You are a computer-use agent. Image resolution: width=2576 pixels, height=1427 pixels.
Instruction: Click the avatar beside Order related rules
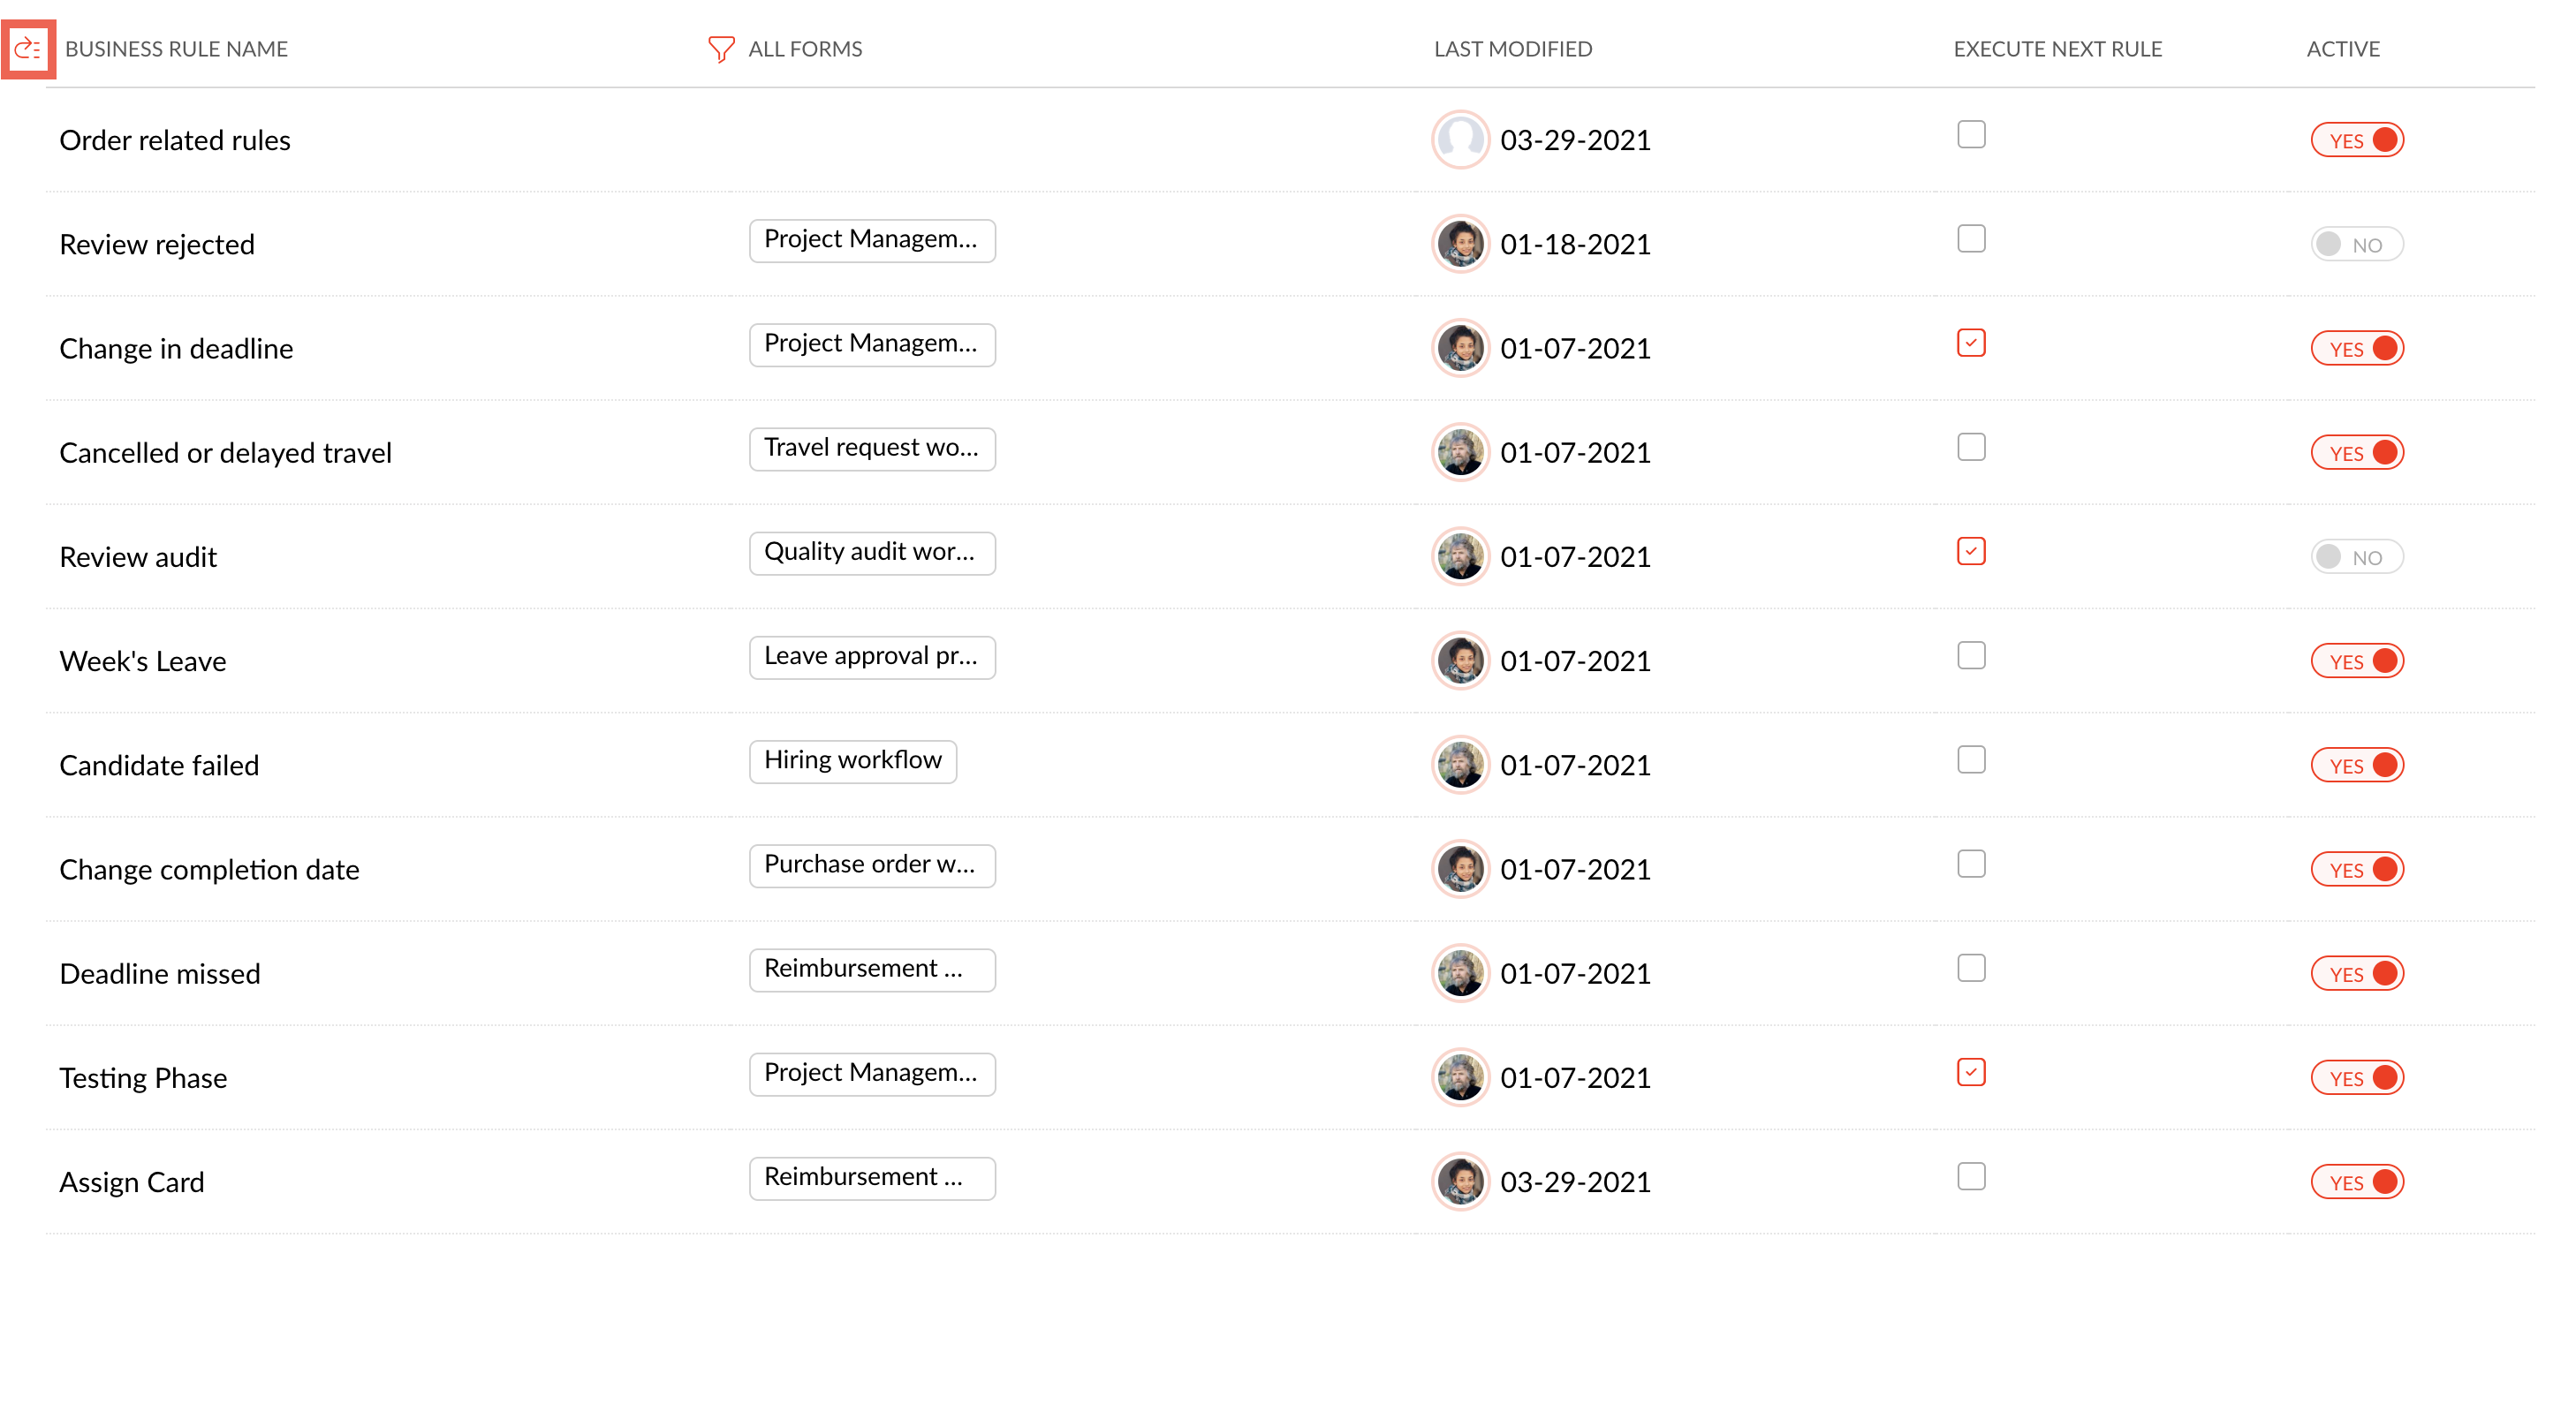pyautogui.click(x=1460, y=140)
